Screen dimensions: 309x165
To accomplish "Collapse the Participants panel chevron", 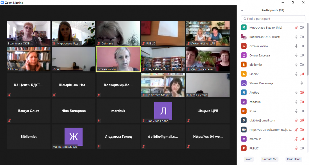I will (x=242, y=11).
